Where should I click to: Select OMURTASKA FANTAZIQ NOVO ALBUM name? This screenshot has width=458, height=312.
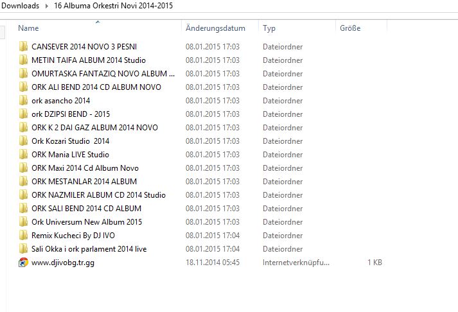tap(103, 73)
